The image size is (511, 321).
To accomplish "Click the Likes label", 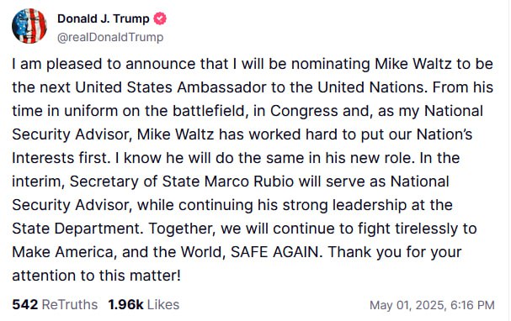I will [x=163, y=305].
